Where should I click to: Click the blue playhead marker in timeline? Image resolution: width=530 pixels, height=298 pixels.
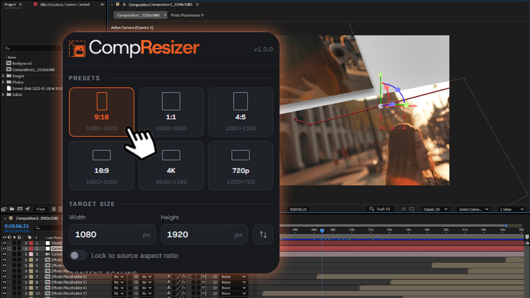coord(322,231)
